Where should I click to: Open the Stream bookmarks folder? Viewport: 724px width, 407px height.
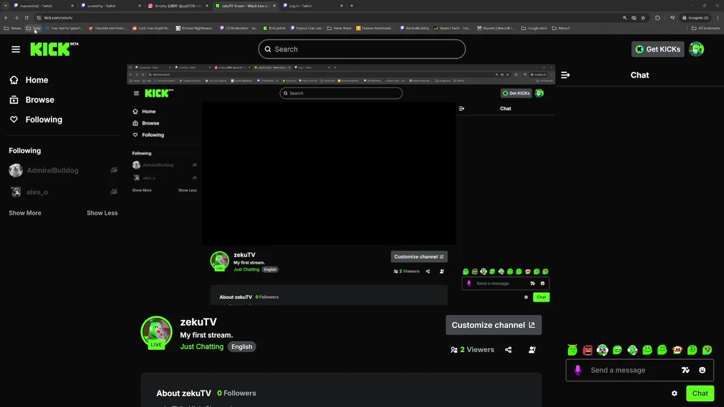12,28
